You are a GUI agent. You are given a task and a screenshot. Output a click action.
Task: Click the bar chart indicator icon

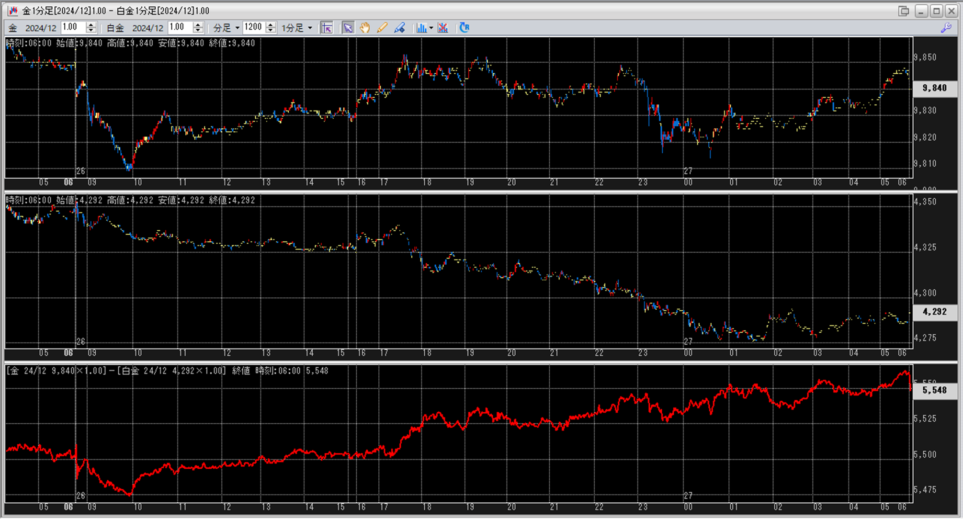421,28
